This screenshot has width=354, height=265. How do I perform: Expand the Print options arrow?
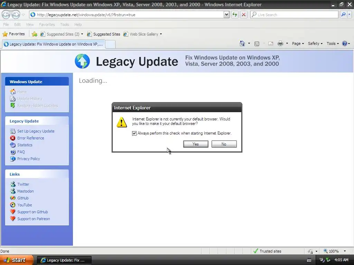[287, 43]
